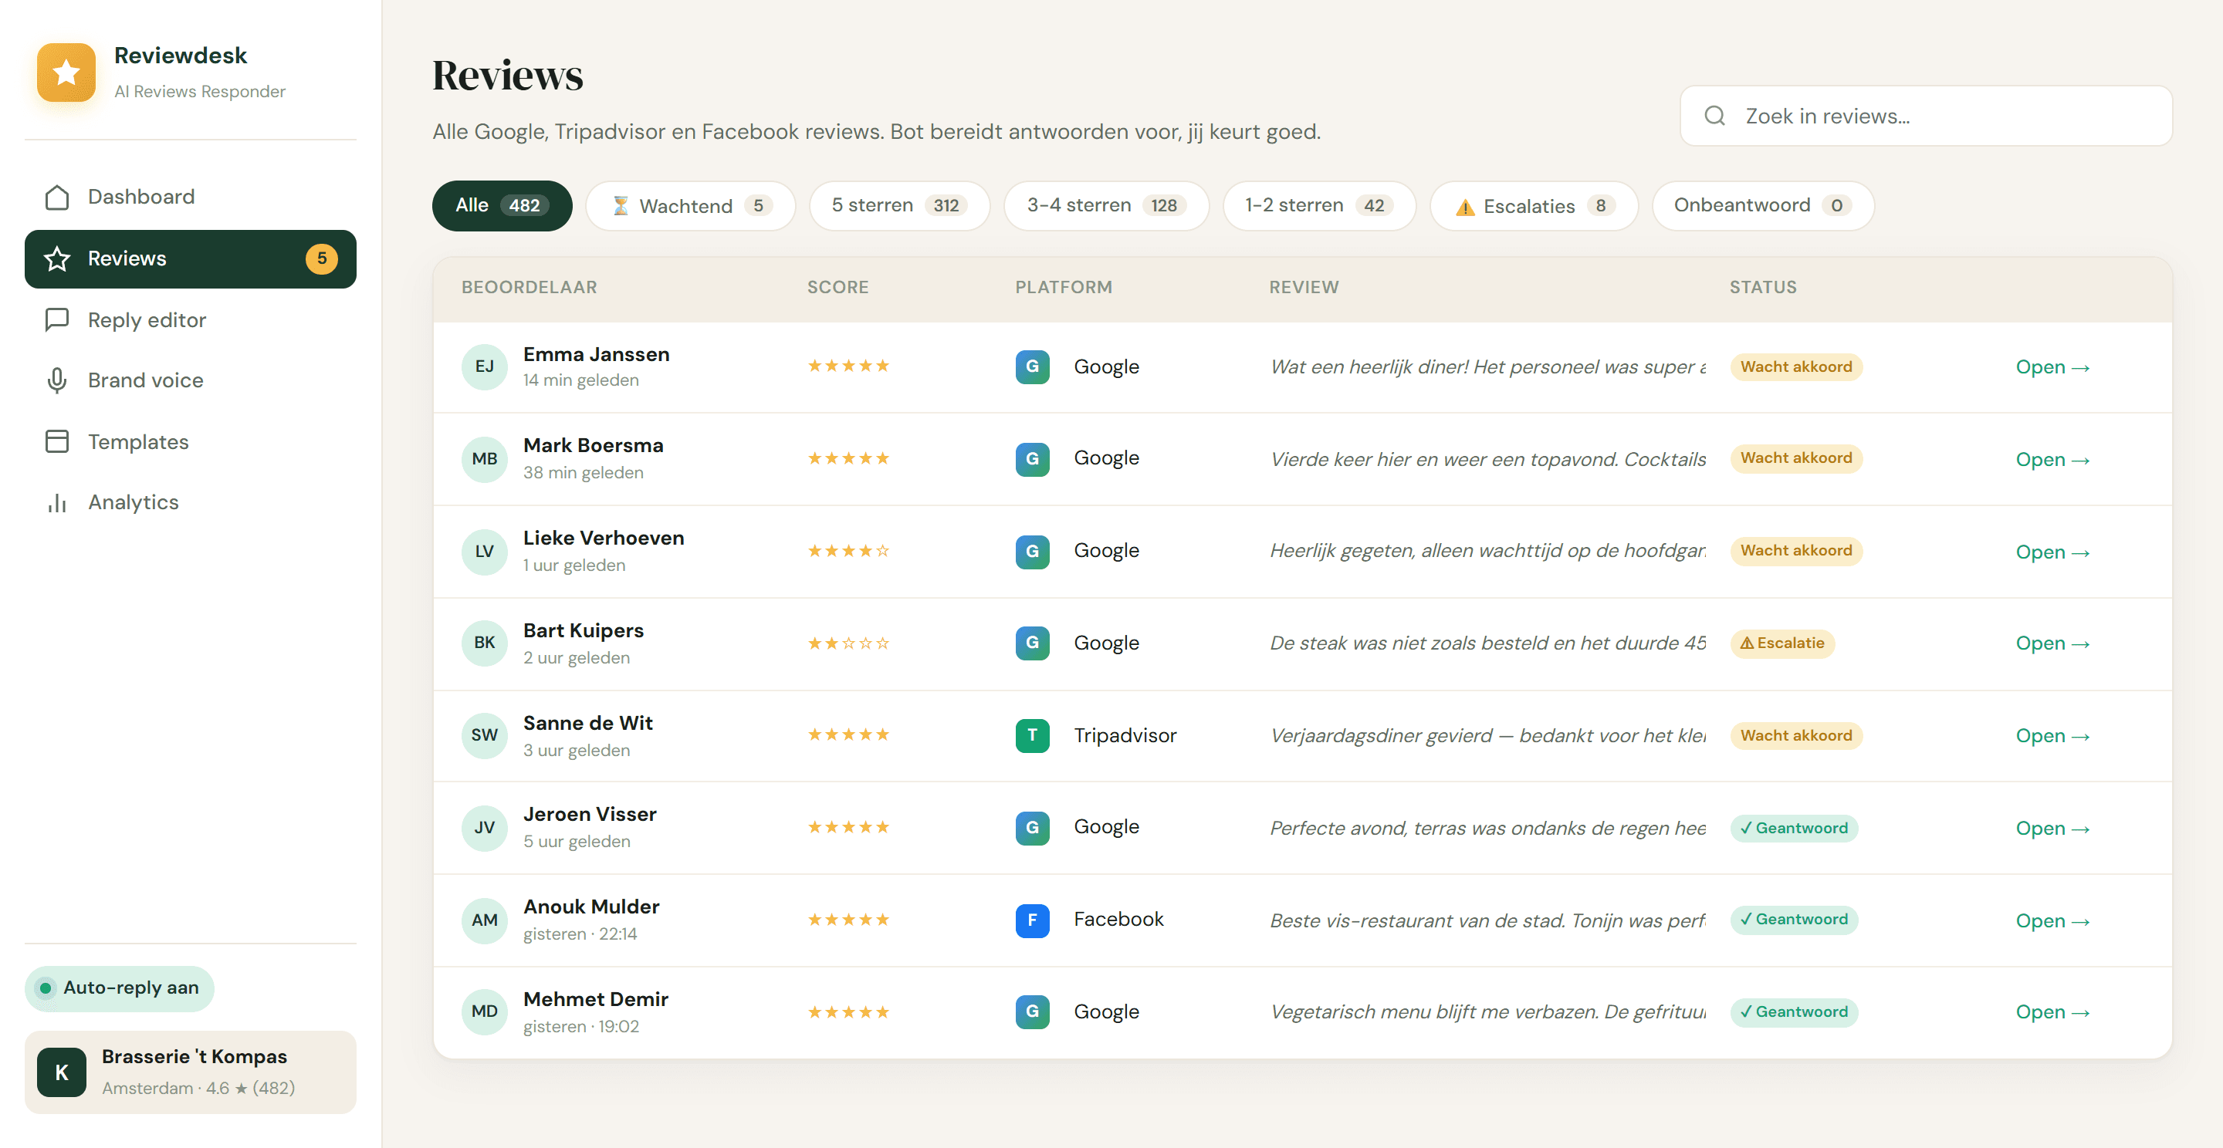This screenshot has width=2223, height=1148.
Task: Click the BK avatar of Bart Kuipers
Action: (484, 643)
